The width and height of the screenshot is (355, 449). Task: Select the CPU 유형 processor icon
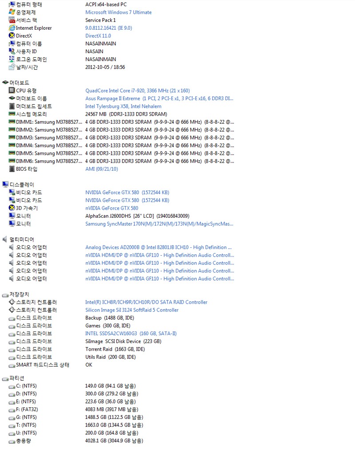tap(12, 90)
